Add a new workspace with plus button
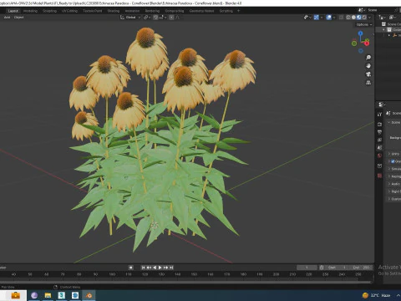Image resolution: width=401 pixels, height=301 pixels. 238,11
